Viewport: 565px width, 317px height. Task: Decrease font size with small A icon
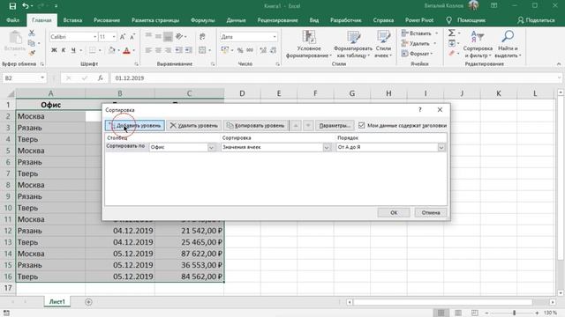(x=132, y=37)
